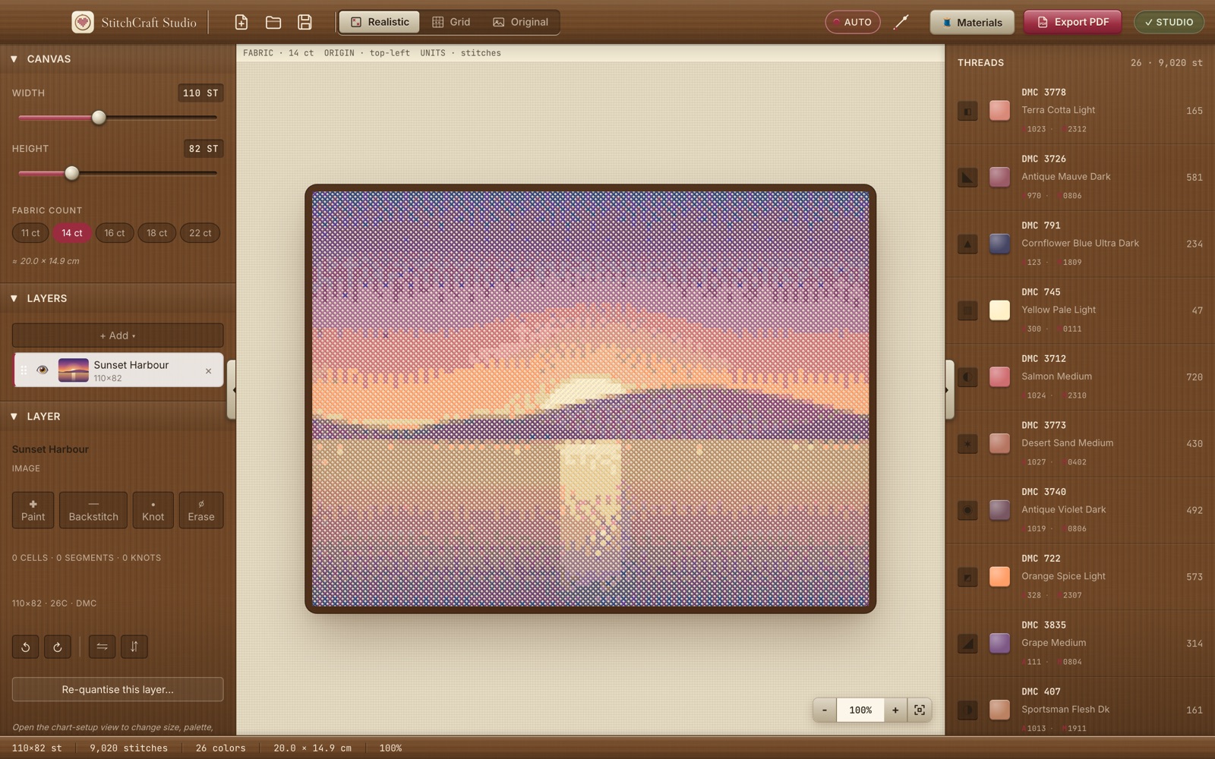Viewport: 1215px width, 759px height.
Task: Pick the Orange Spice Light color swatch
Action: tap(999, 577)
